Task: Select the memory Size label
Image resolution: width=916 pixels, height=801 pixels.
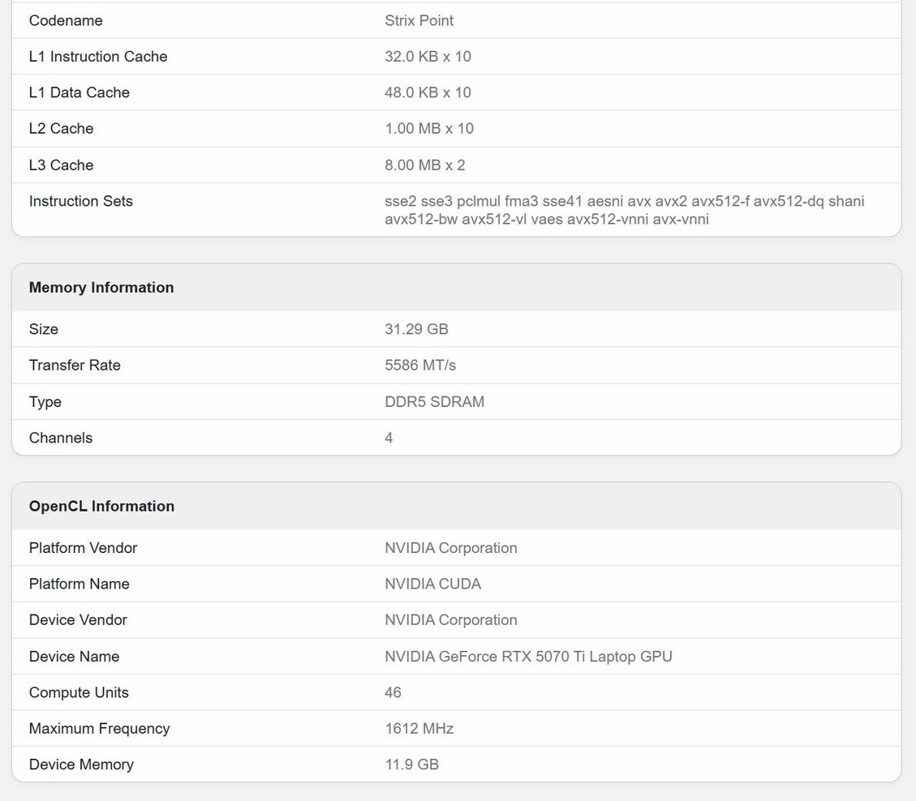Action: click(x=44, y=329)
